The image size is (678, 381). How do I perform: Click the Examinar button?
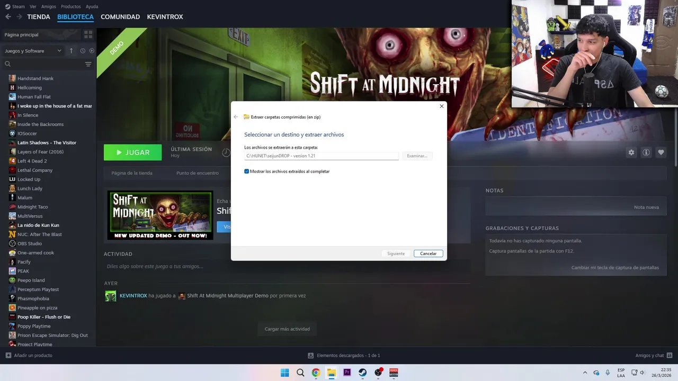click(417, 156)
